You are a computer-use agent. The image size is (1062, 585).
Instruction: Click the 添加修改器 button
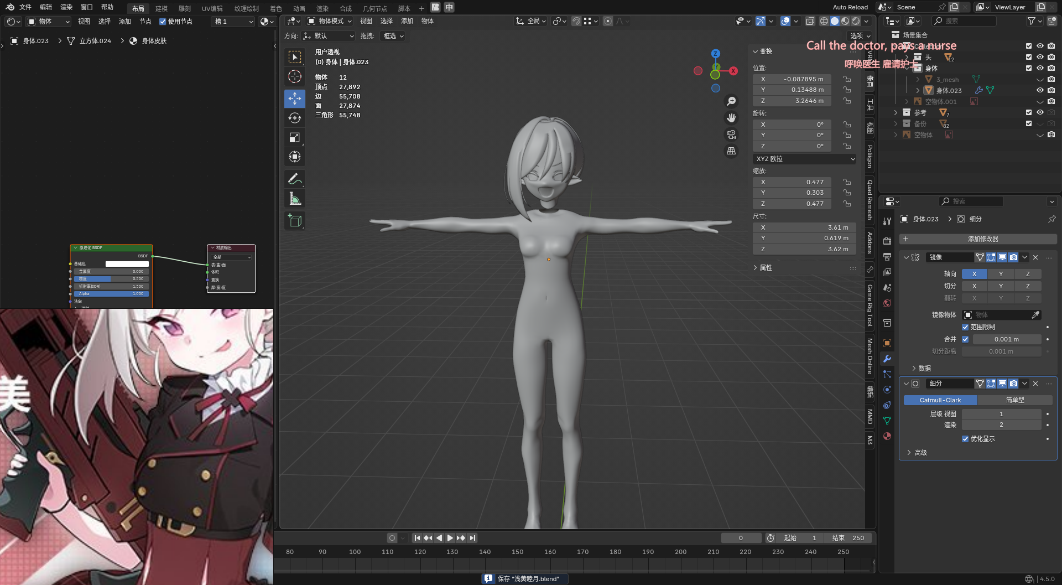(982, 239)
